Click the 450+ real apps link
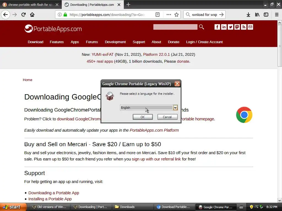 click(100, 61)
